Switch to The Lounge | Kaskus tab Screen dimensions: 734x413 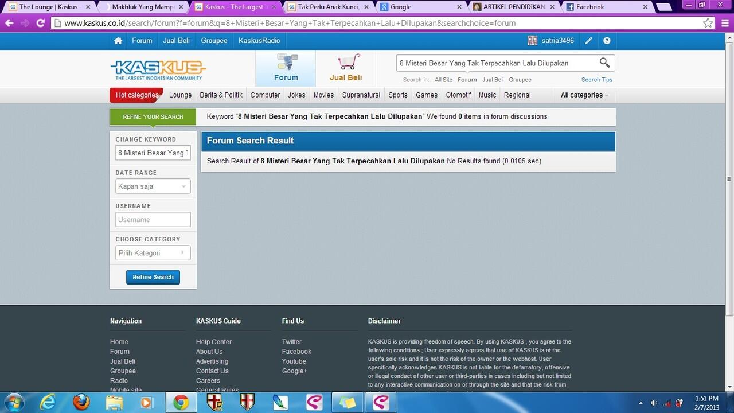pyautogui.click(x=49, y=7)
